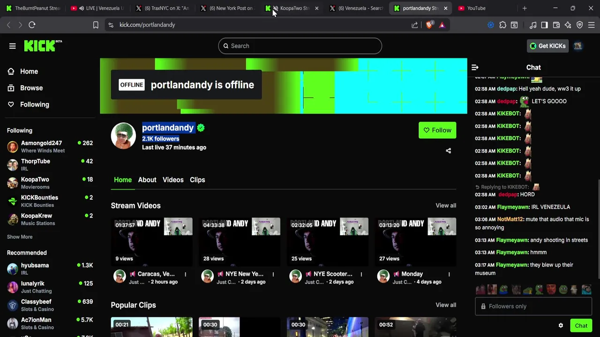The width and height of the screenshot is (600, 337).
Task: Click the share icon below Follow
Action: [x=448, y=151]
